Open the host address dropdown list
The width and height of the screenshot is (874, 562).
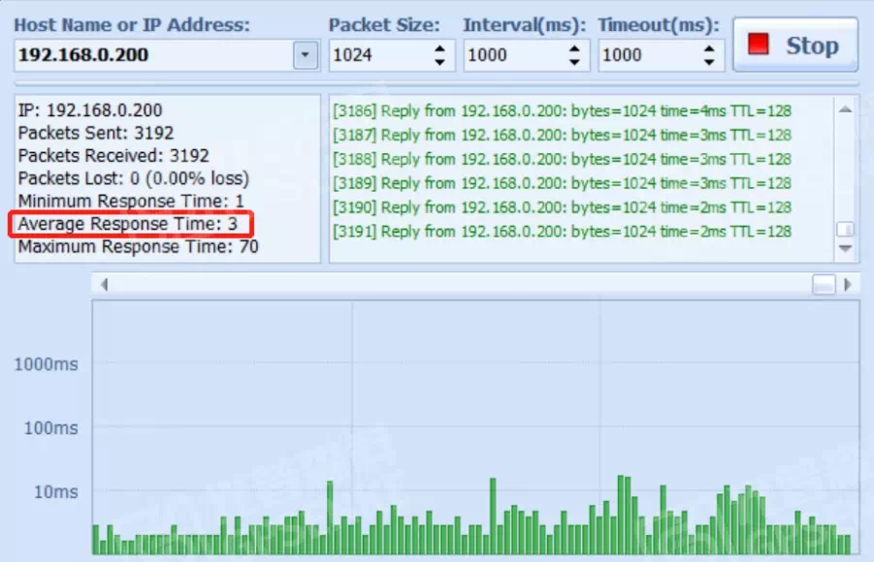click(x=306, y=55)
